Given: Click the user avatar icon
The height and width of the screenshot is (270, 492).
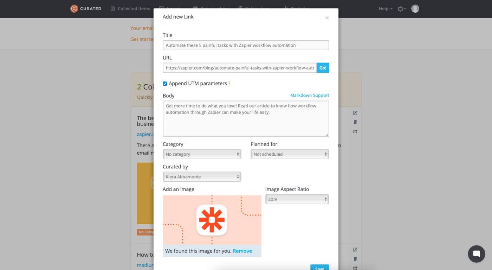Looking at the screenshot, I should 415,9.
